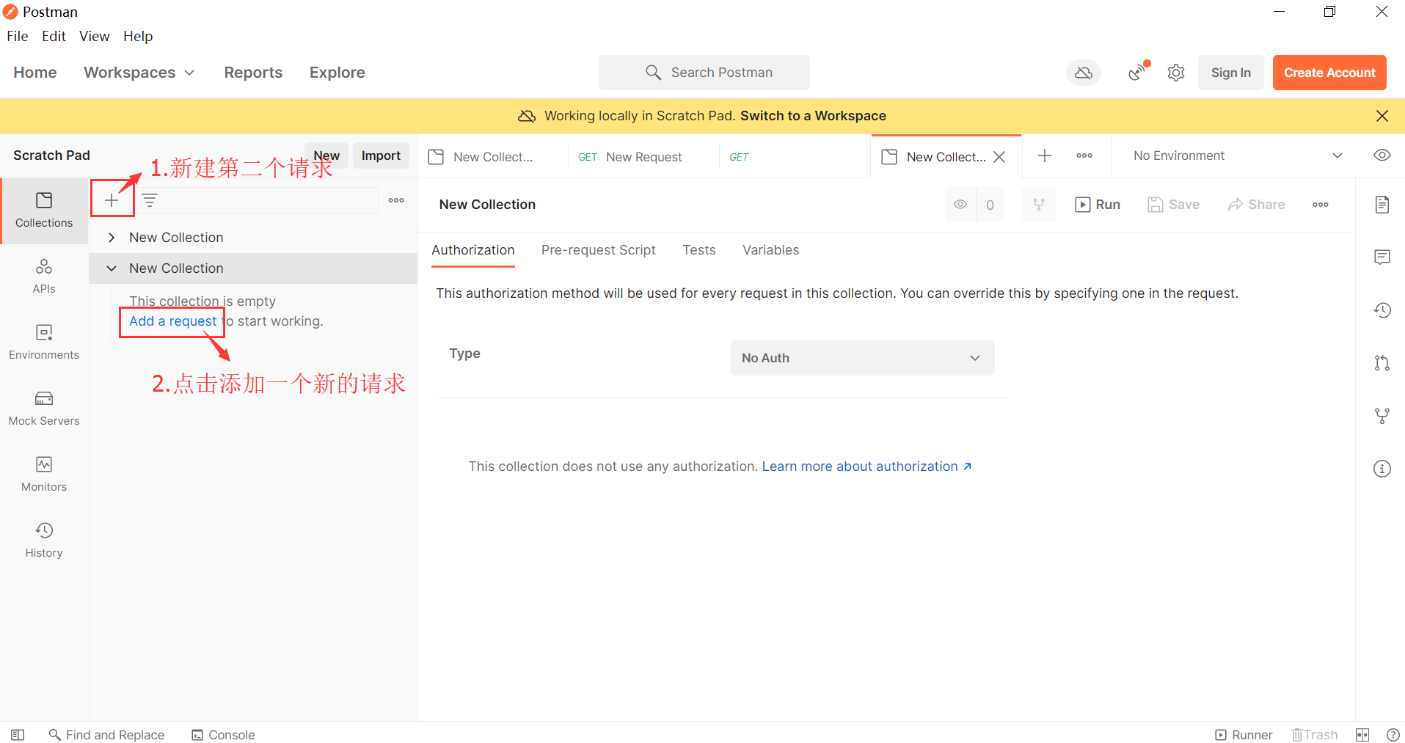Open the History sidebar panel
The width and height of the screenshot is (1405, 743).
(43, 540)
